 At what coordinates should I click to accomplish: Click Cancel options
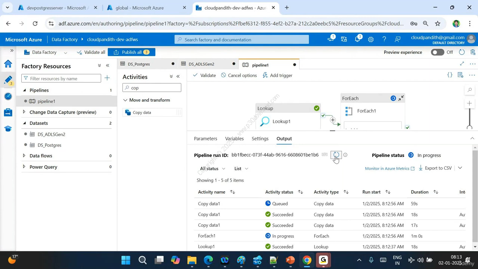(239, 75)
